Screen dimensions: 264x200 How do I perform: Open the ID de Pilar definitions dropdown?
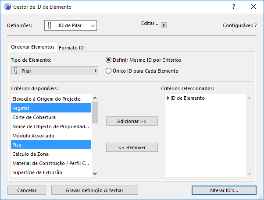(71, 26)
